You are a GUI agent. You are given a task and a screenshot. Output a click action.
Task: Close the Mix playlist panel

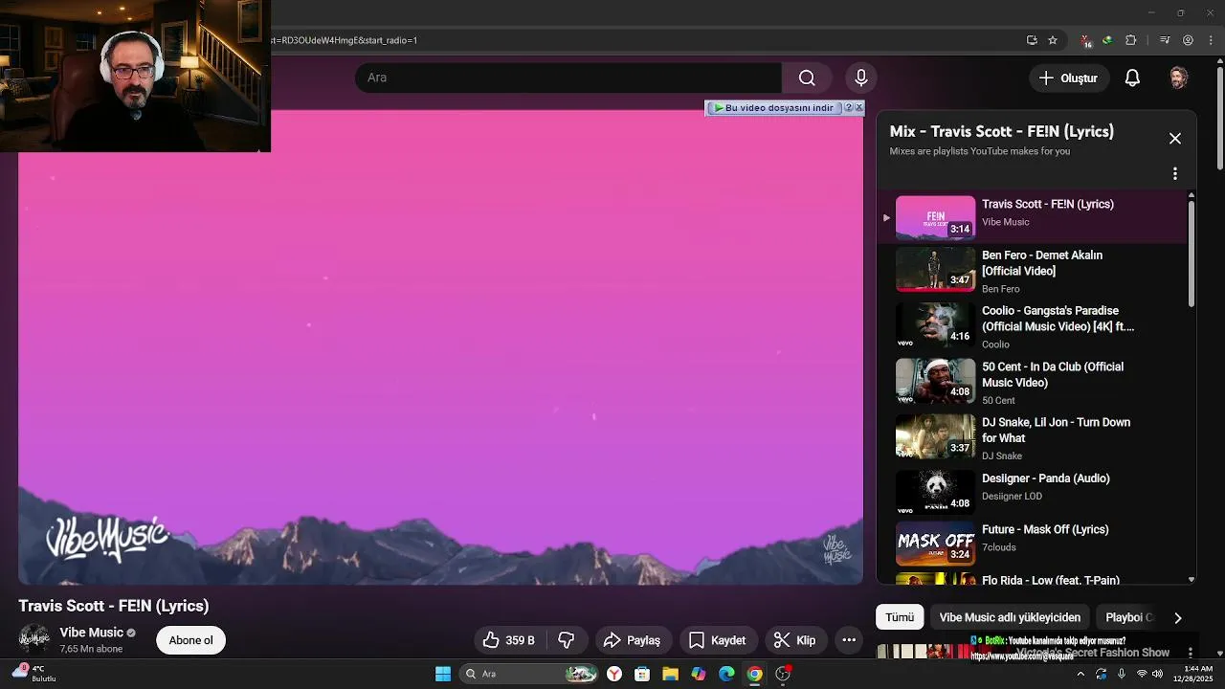1175,139
